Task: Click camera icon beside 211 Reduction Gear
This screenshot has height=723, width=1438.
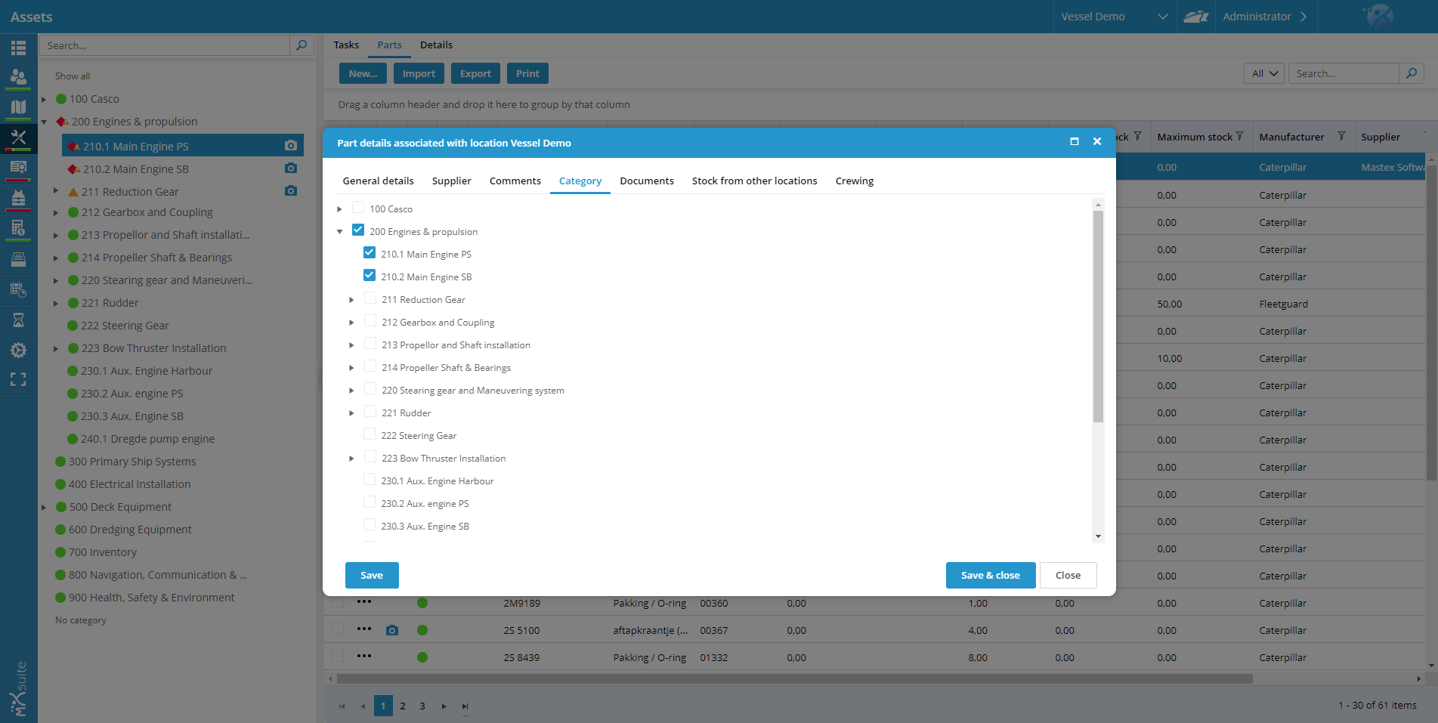Action: [x=291, y=191]
